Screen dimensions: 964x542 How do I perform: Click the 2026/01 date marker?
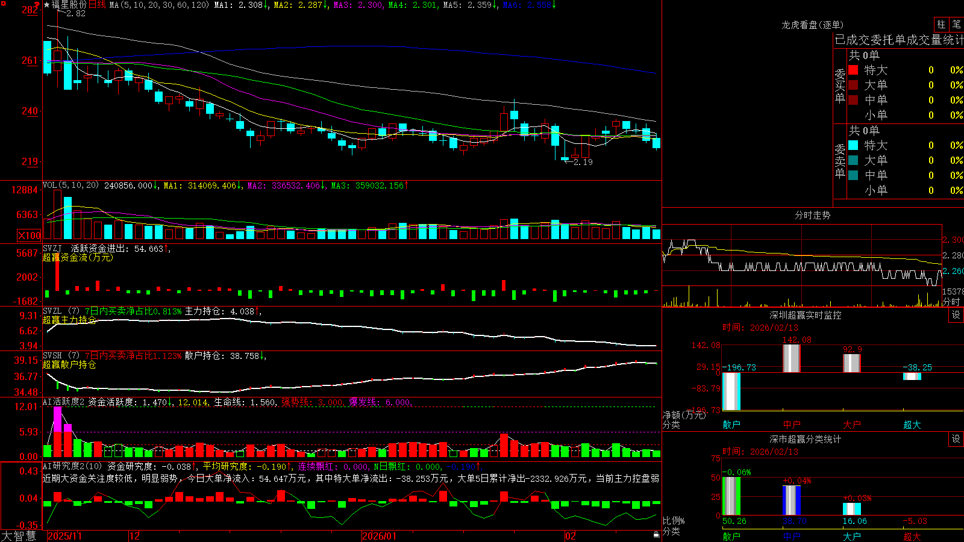pyautogui.click(x=379, y=536)
